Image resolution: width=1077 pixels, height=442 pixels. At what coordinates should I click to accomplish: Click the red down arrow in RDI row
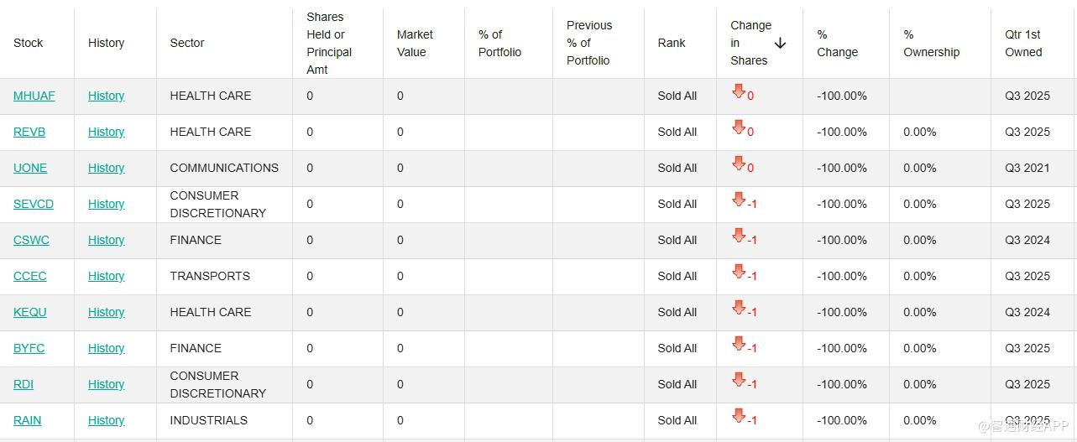tap(739, 380)
